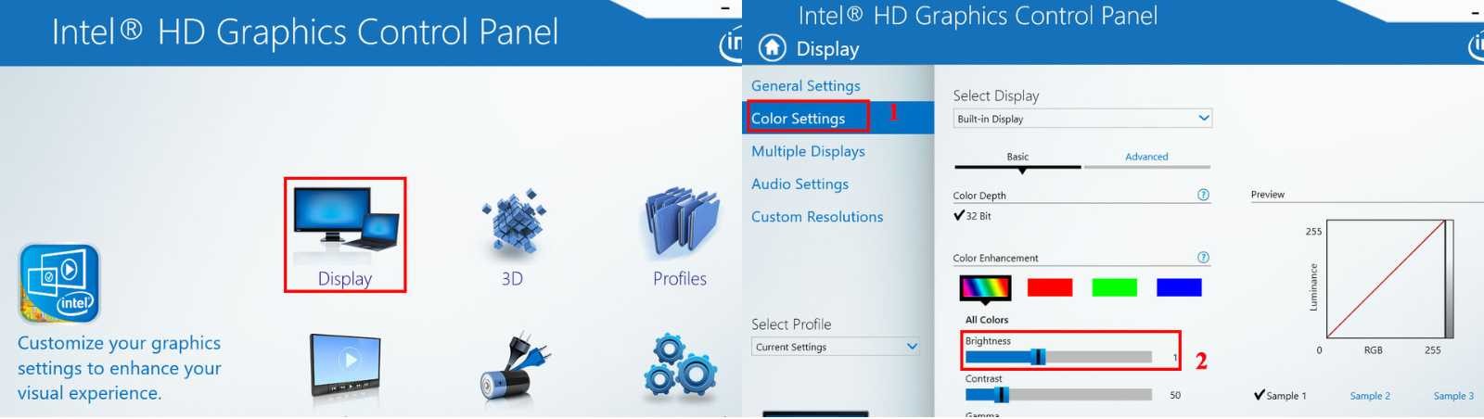Adjust the Contrast slider handle
The height and width of the screenshot is (419, 1484).
[1002, 395]
